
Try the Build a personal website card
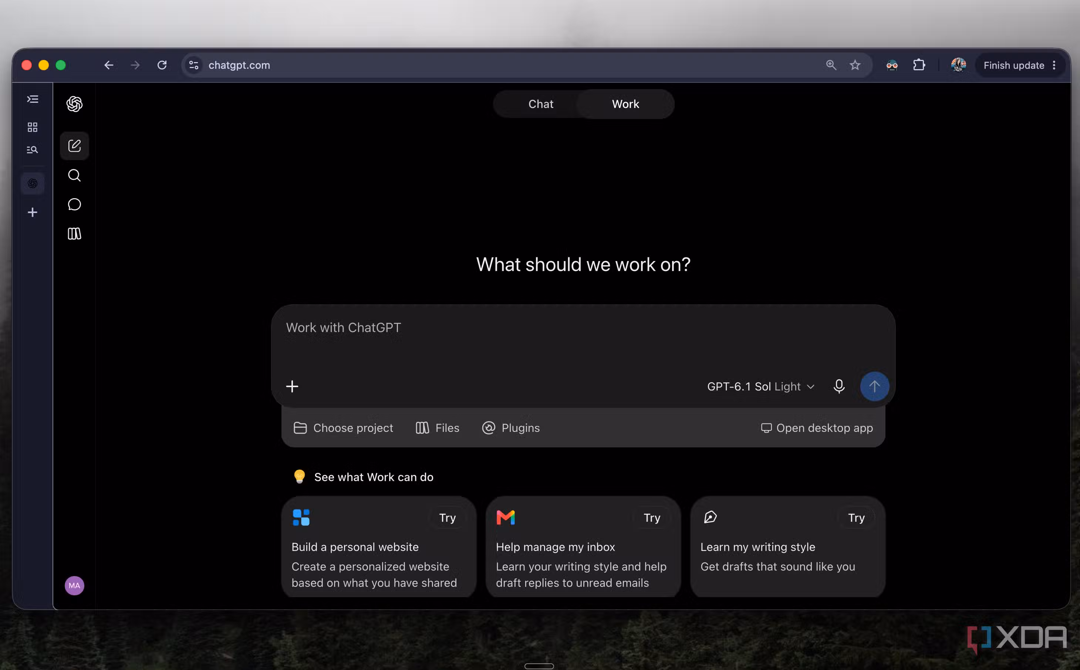[447, 518]
